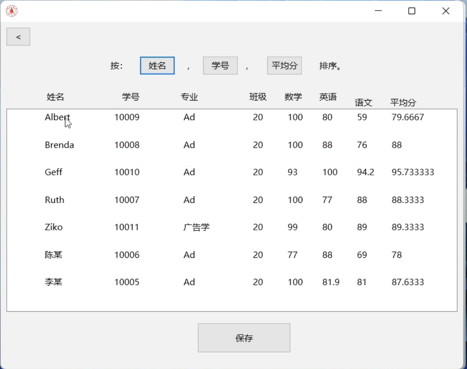467x369 pixels.
Task: Sort by 姓名 button
Action: 157,66
